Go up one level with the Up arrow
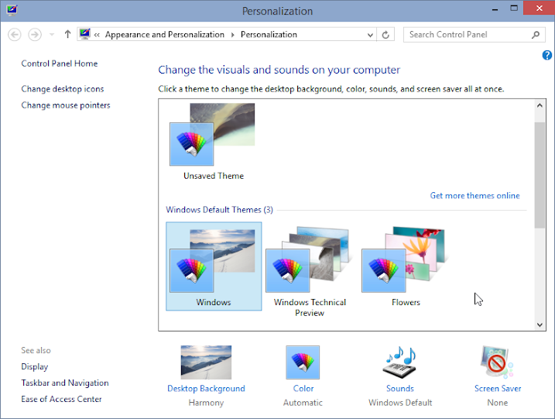Viewport: 555px width, 419px height. (67, 34)
